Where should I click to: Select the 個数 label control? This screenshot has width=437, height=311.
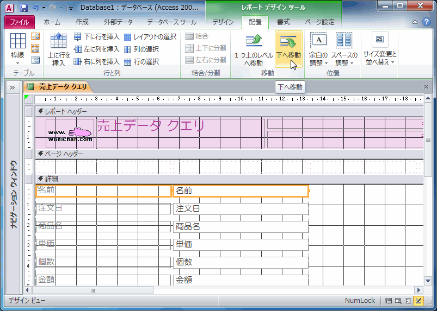pos(103,262)
